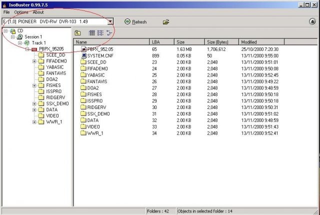The height and width of the screenshot is (215, 320).
Task: Expand the SSX_DEMO tree folder
Action: tap(34, 104)
